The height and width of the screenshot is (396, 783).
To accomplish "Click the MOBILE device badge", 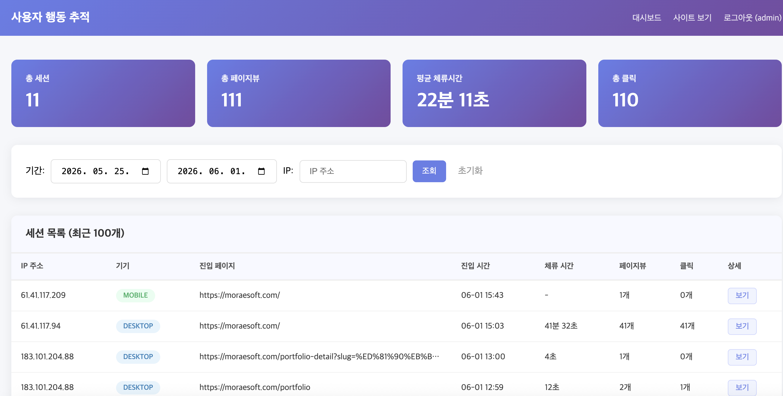I will coord(135,295).
